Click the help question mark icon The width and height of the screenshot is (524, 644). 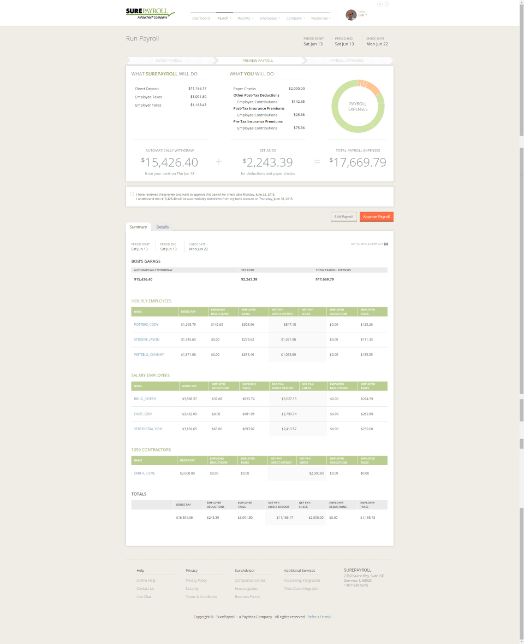click(x=387, y=4)
